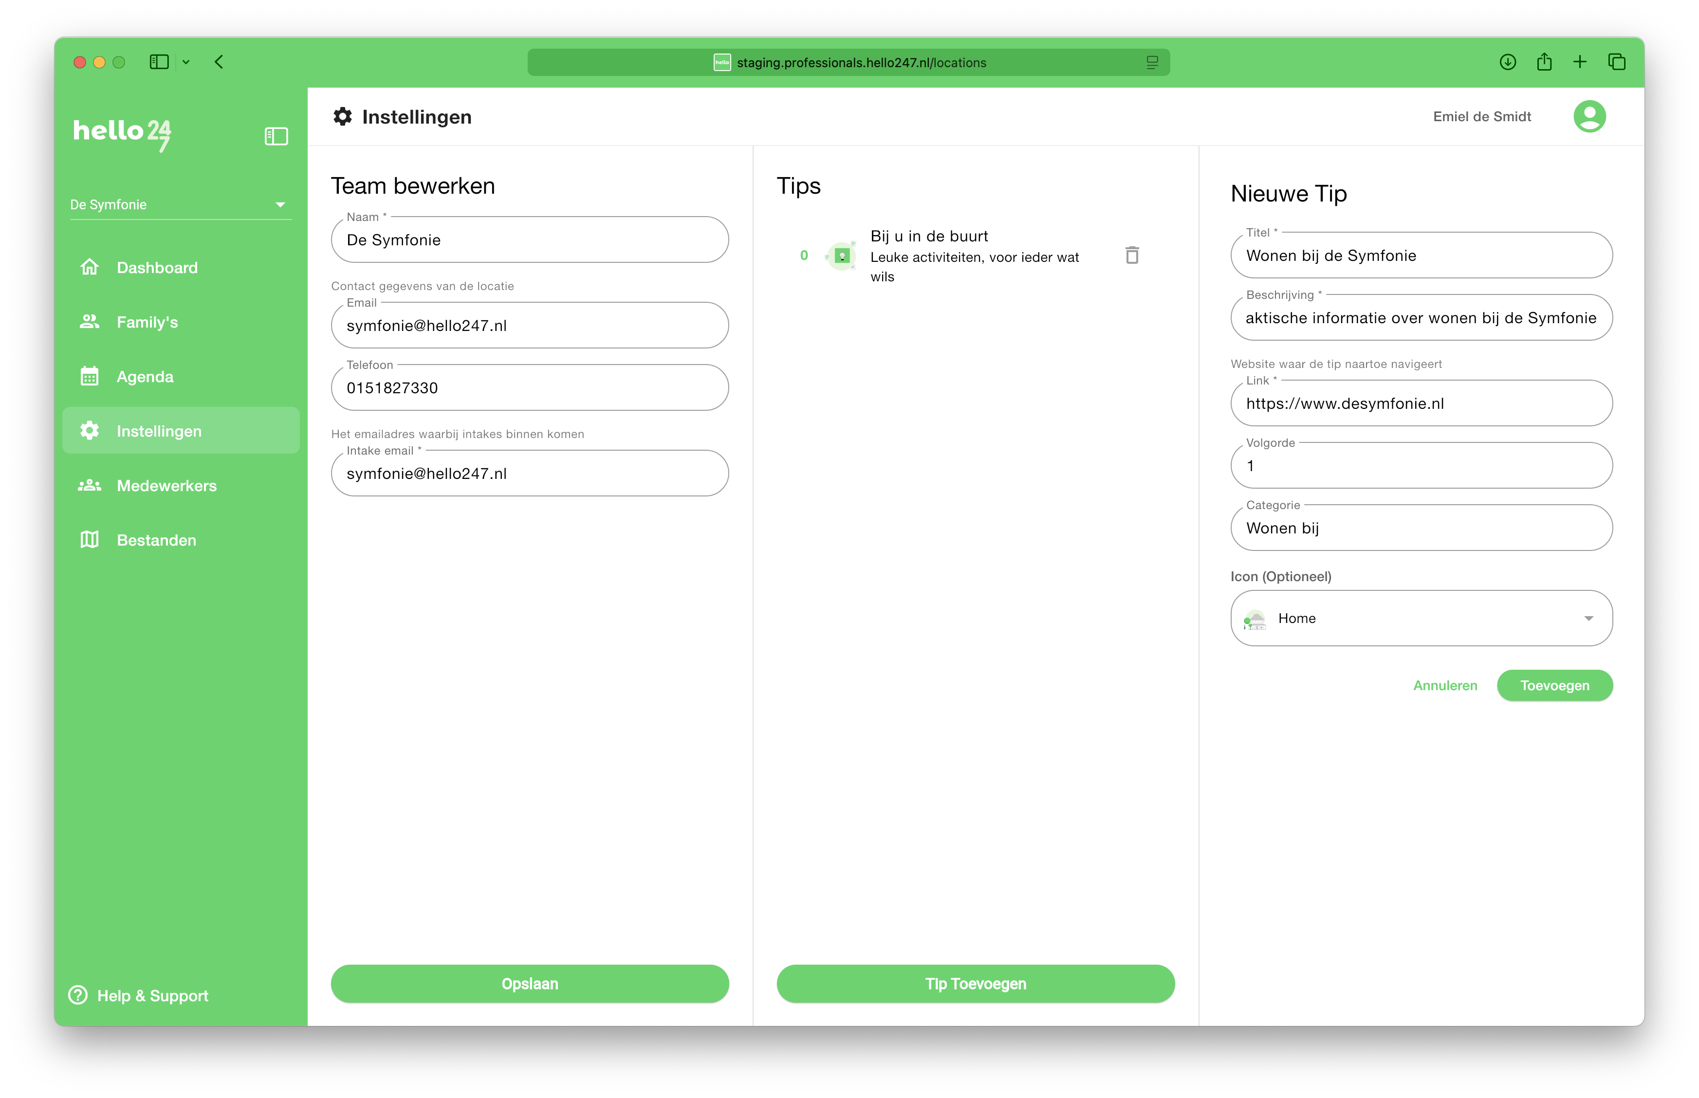Open user profile avatar icon

pos(1589,116)
